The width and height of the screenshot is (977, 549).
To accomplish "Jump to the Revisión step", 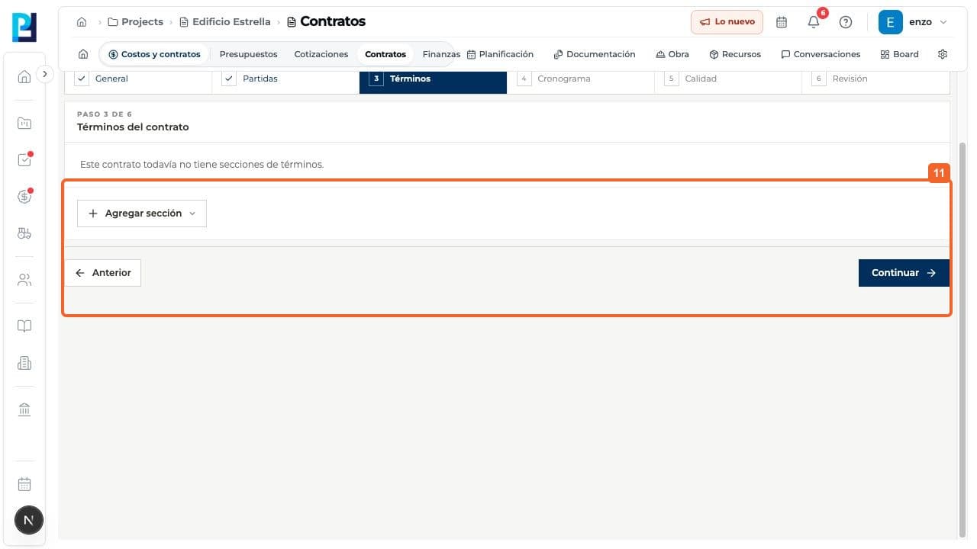I will tap(875, 79).
